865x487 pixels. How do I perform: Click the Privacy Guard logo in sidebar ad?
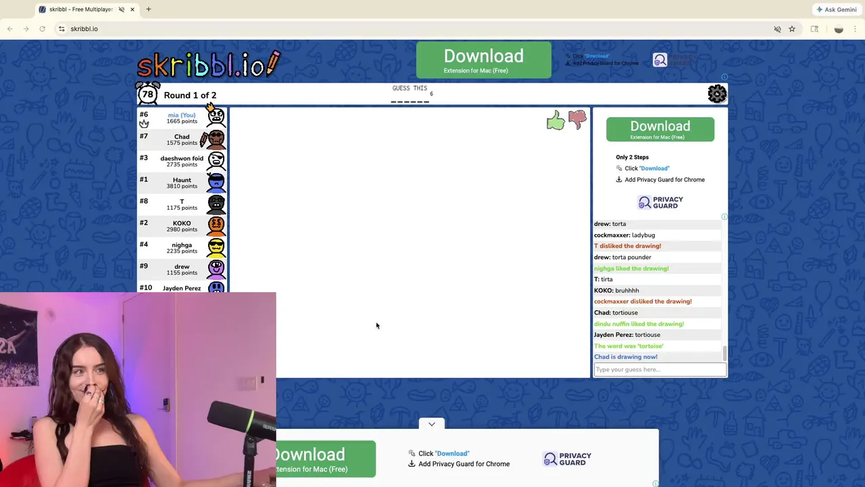tap(660, 202)
